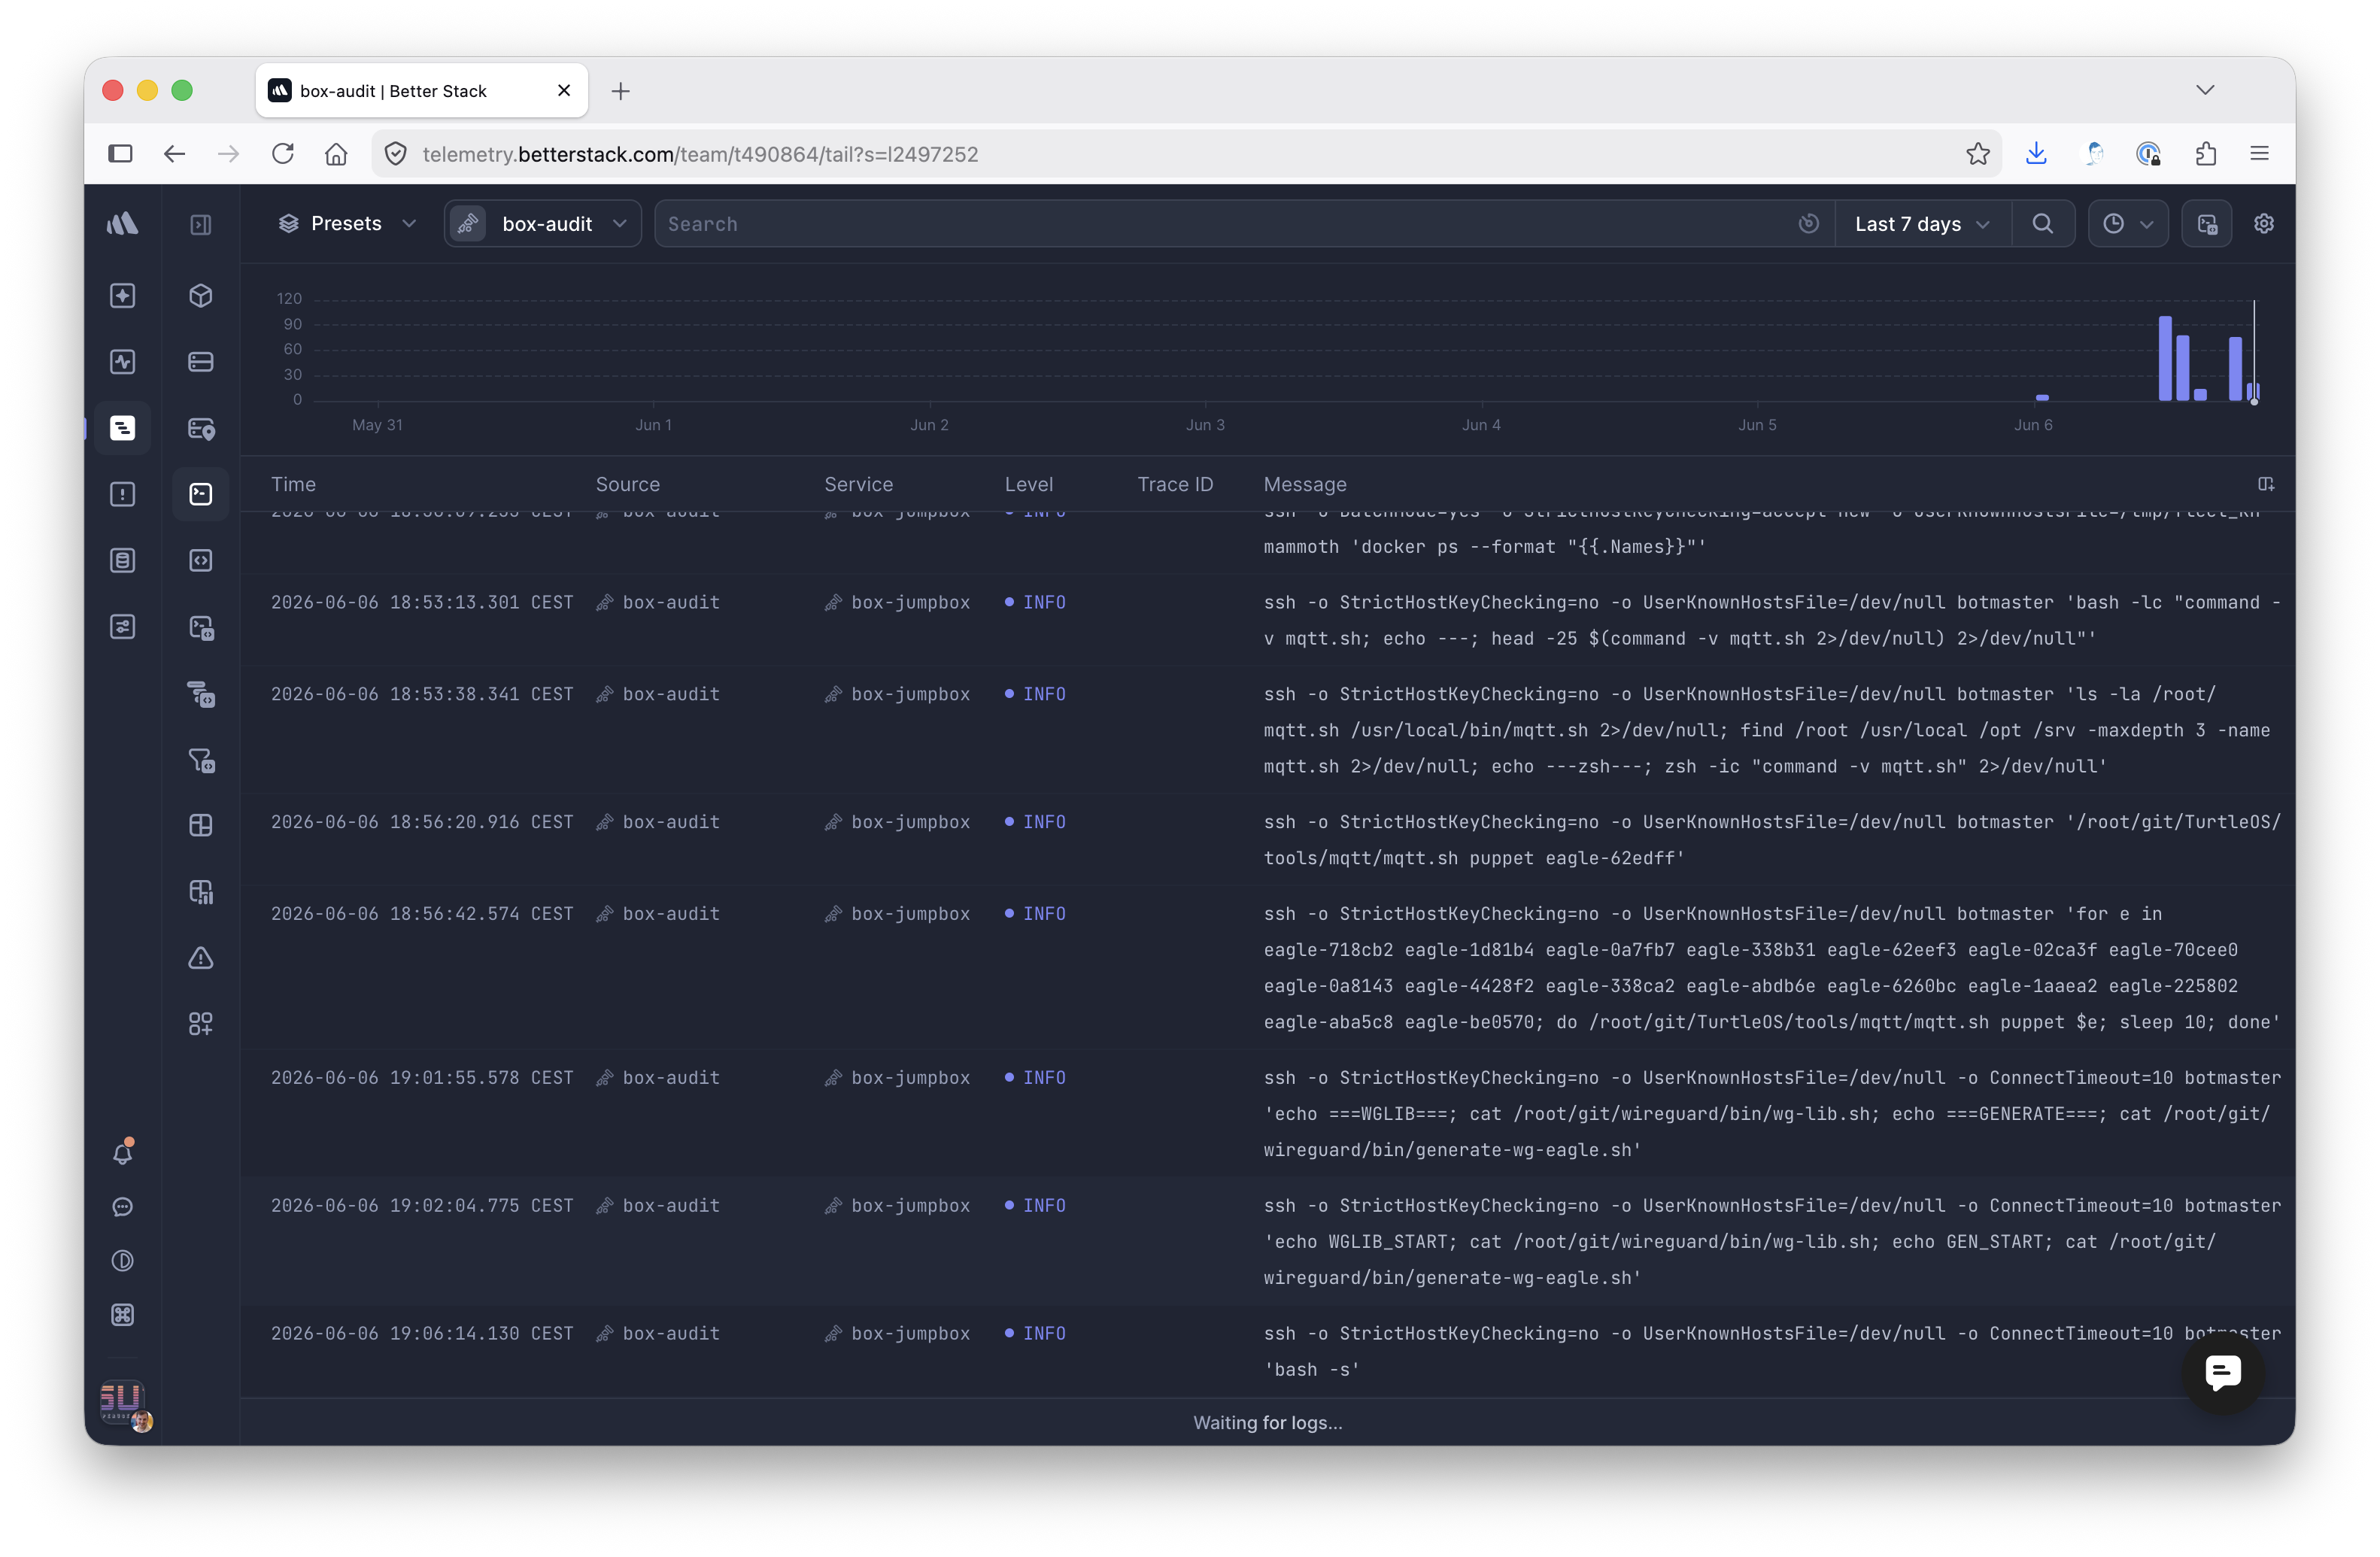Open the storage card icon in secondary sidebar
Viewport: 2380px width, 1557px height.
pos(201,362)
